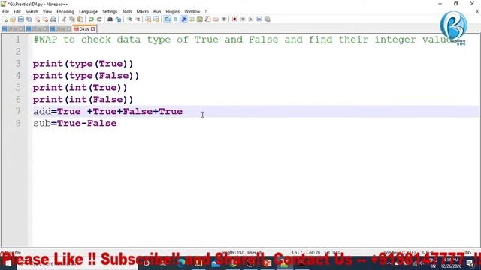Click the comment text on line 1
481x270 pixels.
[244, 40]
